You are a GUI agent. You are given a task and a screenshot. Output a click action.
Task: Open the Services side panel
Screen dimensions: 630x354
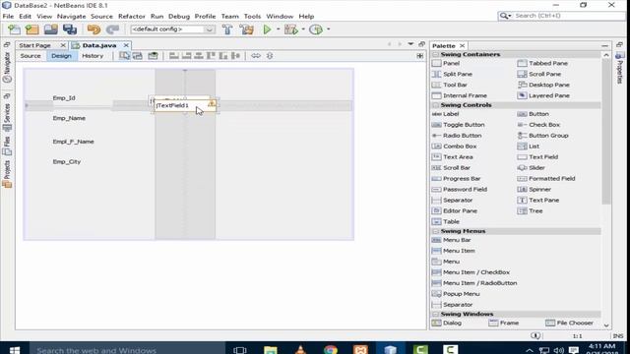[x=7, y=118]
